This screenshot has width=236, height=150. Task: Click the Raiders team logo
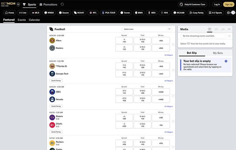point(52,48)
